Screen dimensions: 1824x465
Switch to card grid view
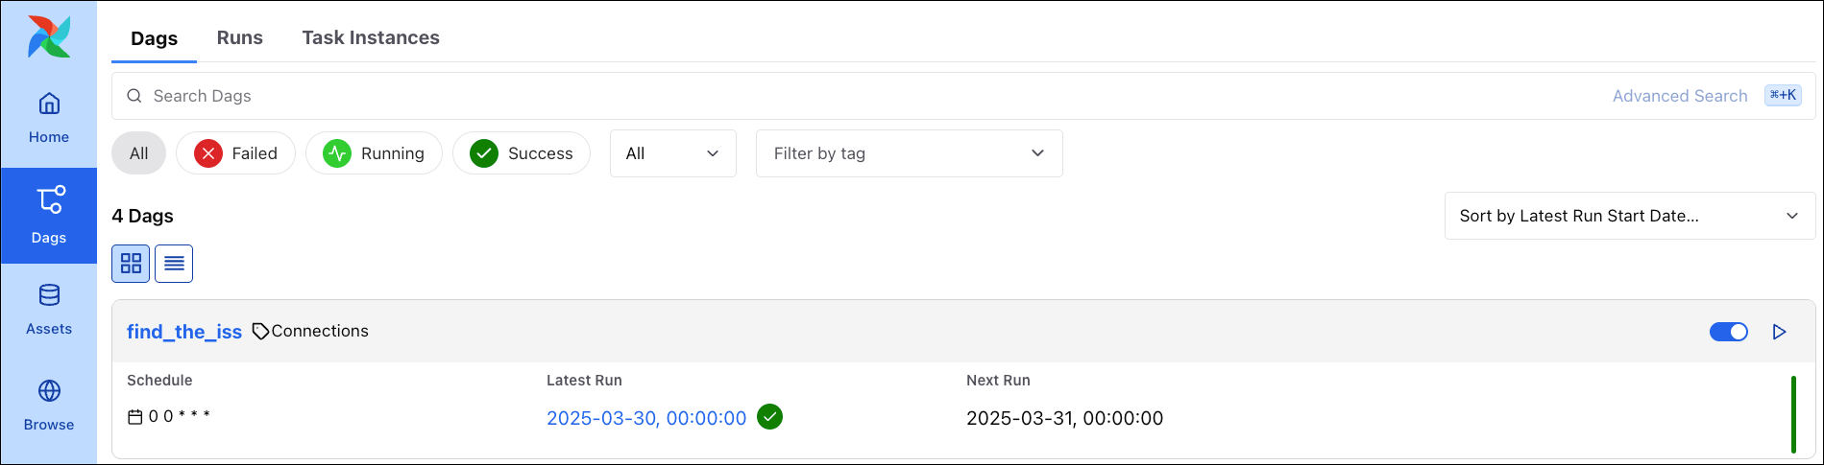(131, 264)
